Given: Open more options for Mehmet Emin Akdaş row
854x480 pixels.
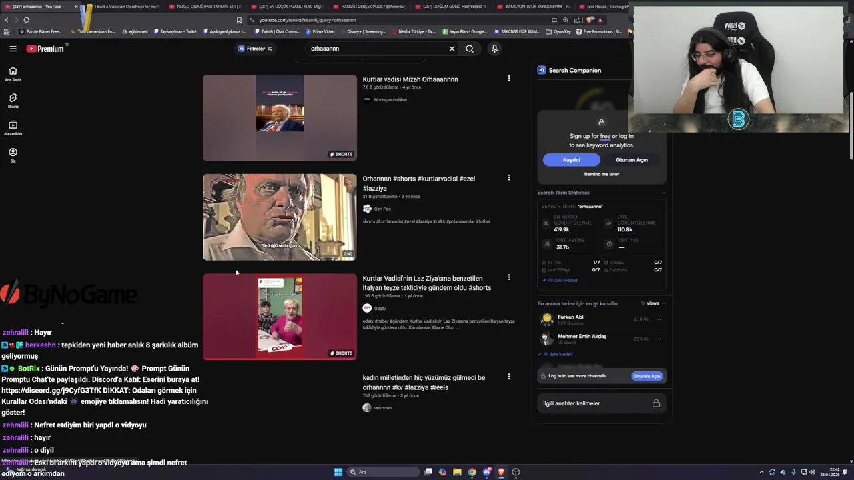Looking at the screenshot, I should click(x=659, y=339).
